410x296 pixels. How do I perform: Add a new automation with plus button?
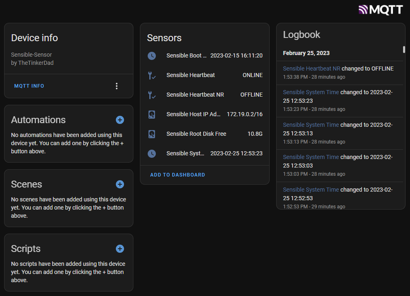click(x=120, y=120)
